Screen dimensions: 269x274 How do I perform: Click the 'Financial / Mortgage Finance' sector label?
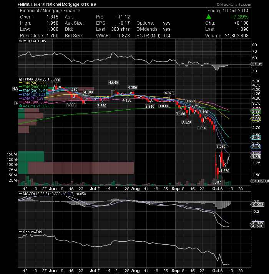[50, 11]
